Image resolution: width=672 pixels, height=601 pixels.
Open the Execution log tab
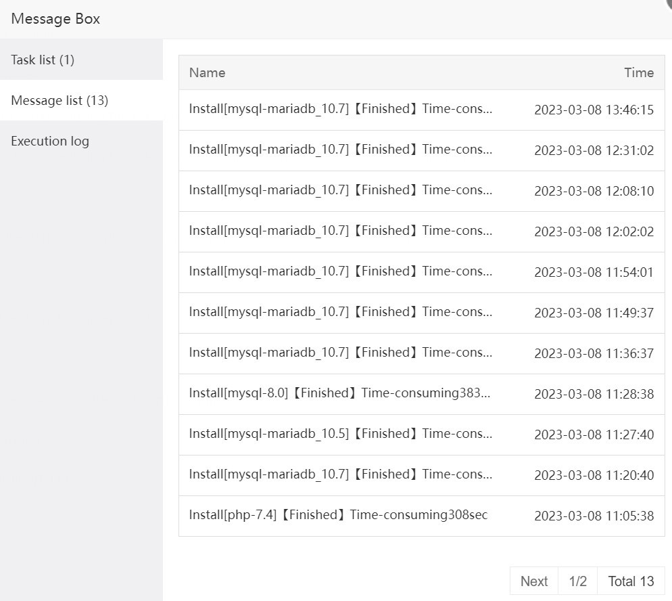[49, 141]
